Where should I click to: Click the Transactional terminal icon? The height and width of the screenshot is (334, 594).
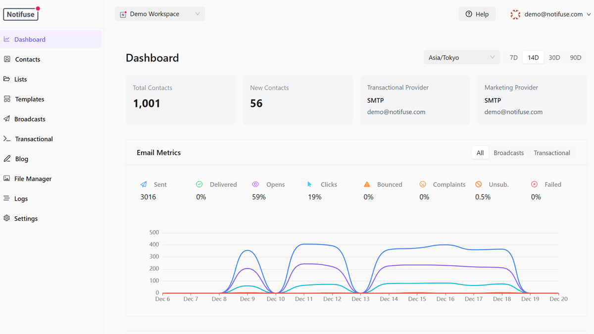tap(7, 139)
